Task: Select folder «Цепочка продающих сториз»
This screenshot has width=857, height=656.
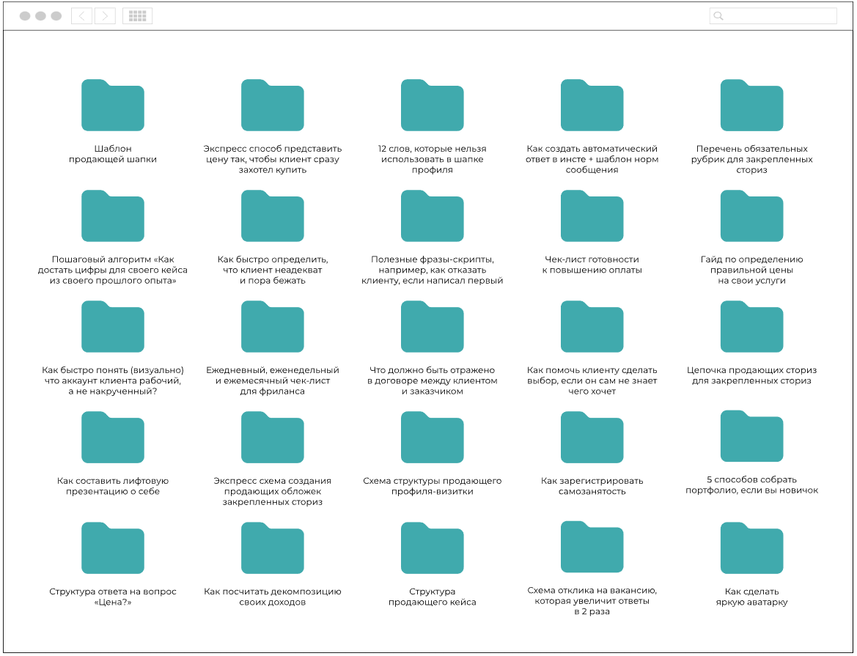Action: pyautogui.click(x=751, y=327)
